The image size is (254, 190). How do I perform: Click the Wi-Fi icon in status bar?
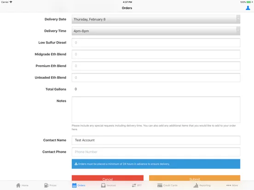(11, 2)
